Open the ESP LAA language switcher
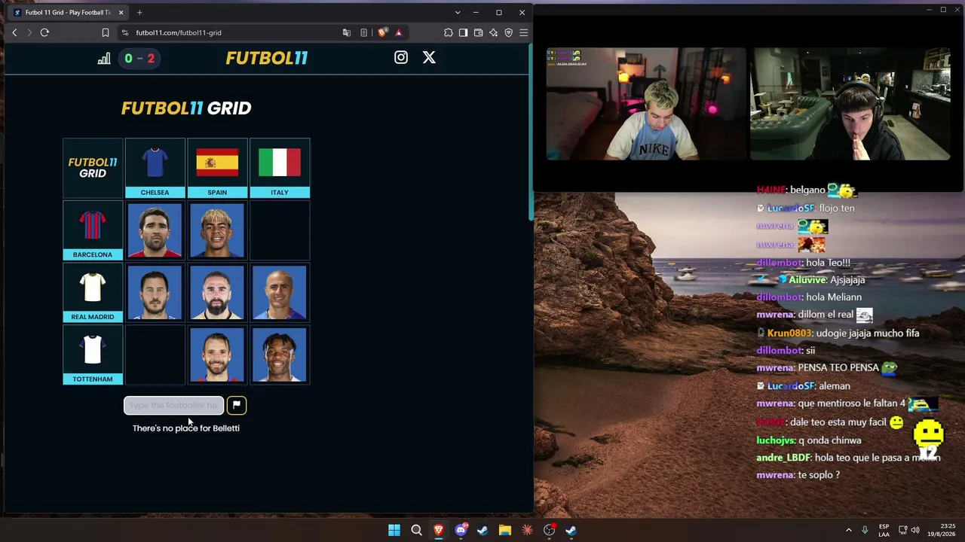This screenshot has width=965, height=542. [884, 530]
